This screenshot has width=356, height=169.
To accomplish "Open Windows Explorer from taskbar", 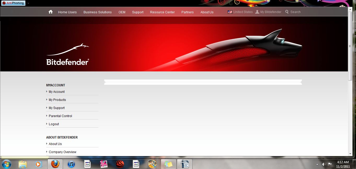I will [x=23, y=164].
